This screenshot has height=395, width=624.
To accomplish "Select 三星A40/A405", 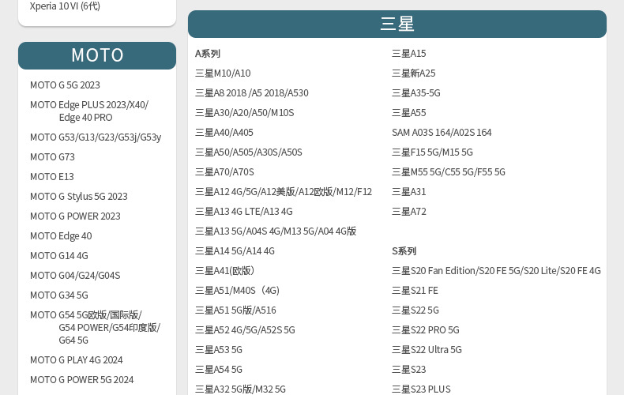I will point(224,133).
